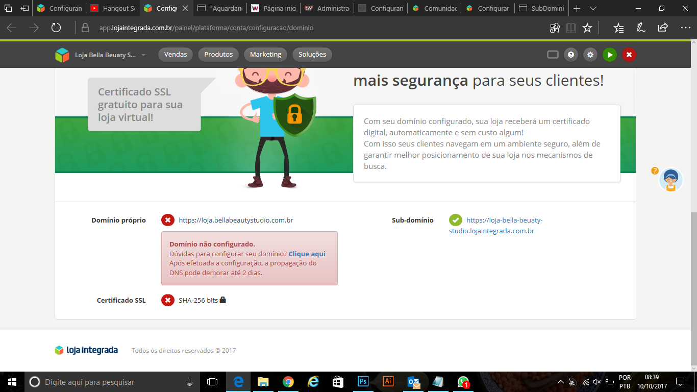Click the red X button in header

coord(629,55)
